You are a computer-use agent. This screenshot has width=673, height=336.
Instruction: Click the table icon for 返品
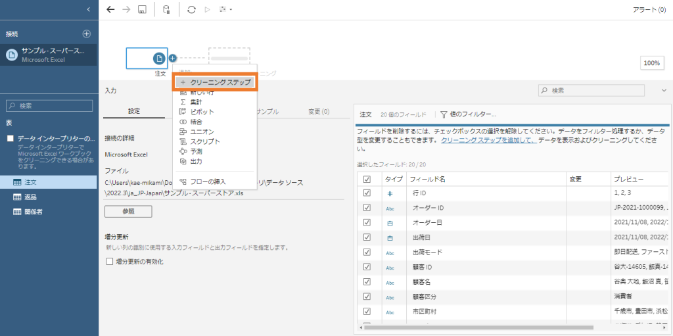(17, 197)
